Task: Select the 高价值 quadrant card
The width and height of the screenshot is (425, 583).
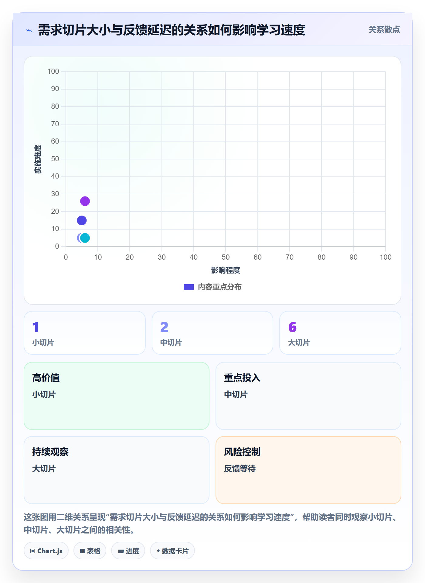Action: coord(117,396)
